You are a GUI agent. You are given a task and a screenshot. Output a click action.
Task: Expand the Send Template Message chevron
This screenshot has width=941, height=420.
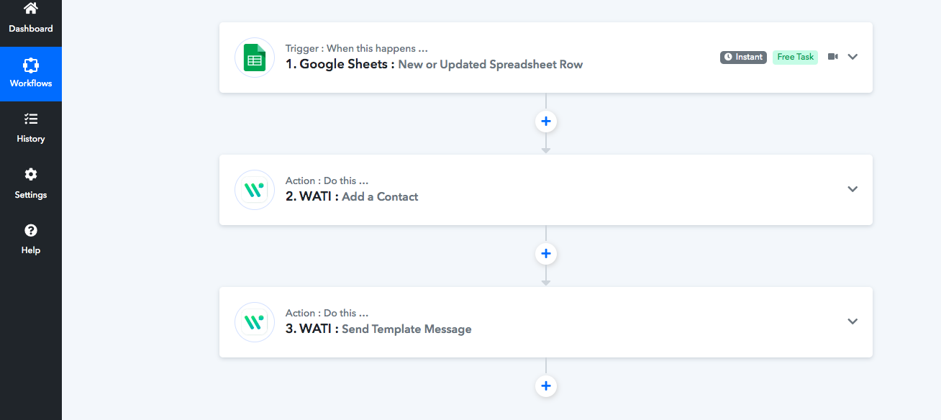[x=853, y=321]
